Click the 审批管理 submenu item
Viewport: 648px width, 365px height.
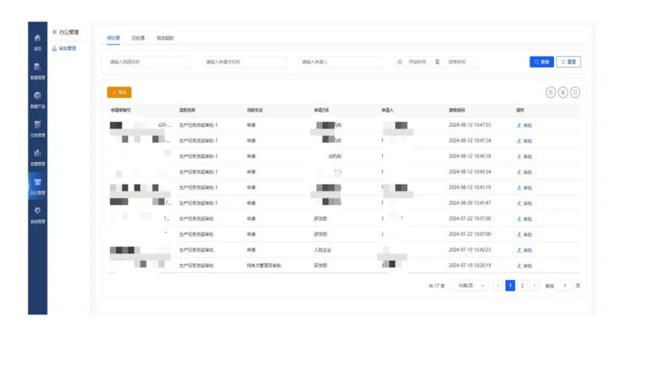64,49
